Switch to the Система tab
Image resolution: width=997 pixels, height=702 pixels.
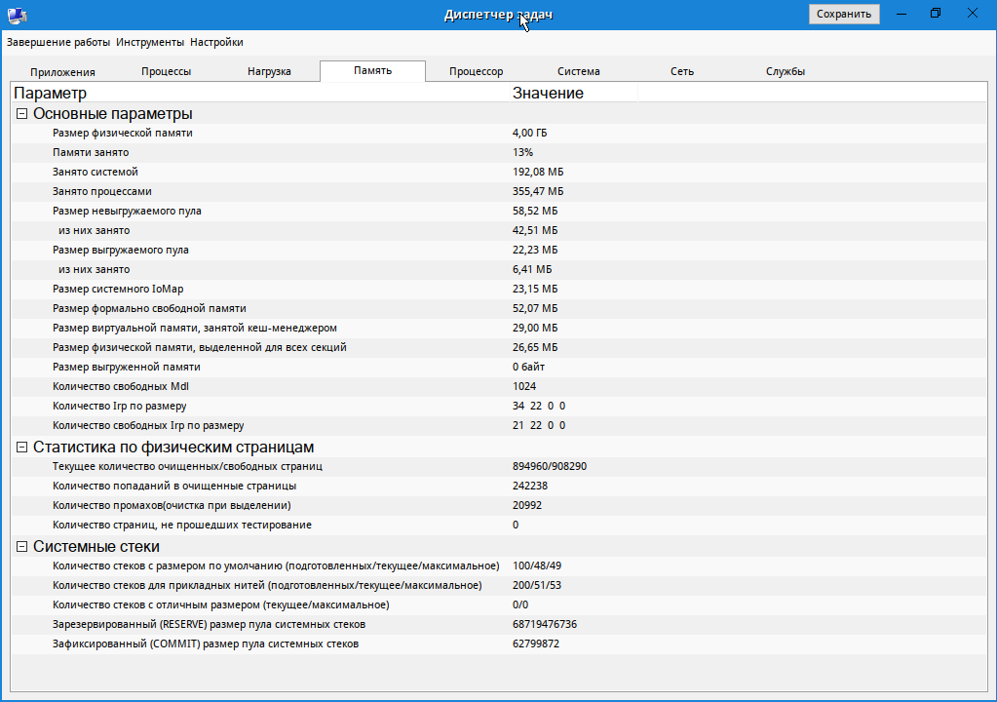tap(579, 72)
